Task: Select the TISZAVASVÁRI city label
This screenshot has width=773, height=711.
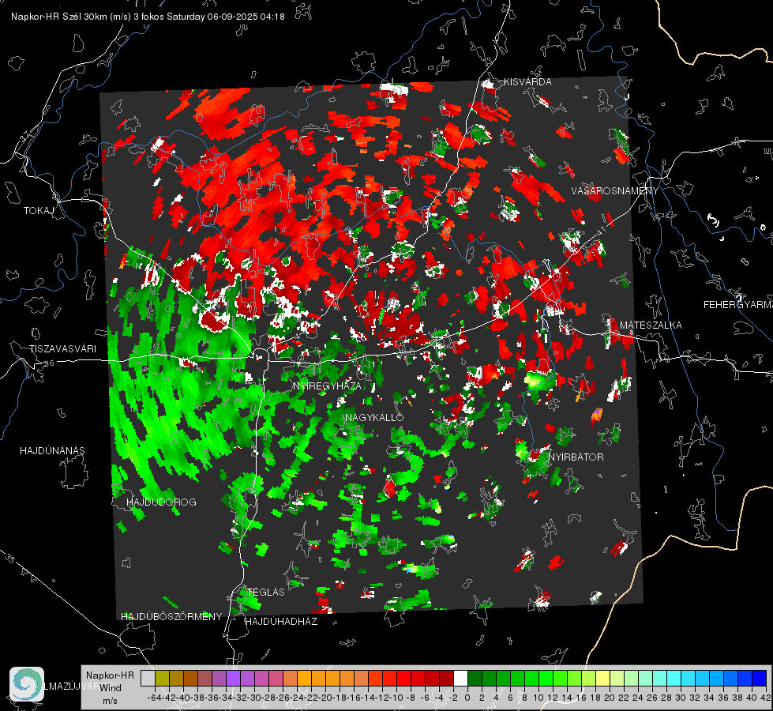Action: 62,349
